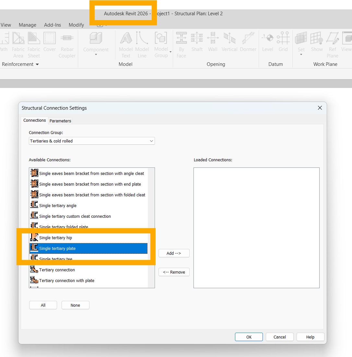This screenshot has height=357, width=352.
Task: Click inside the Loaded Connections list box
Action: 256,228
